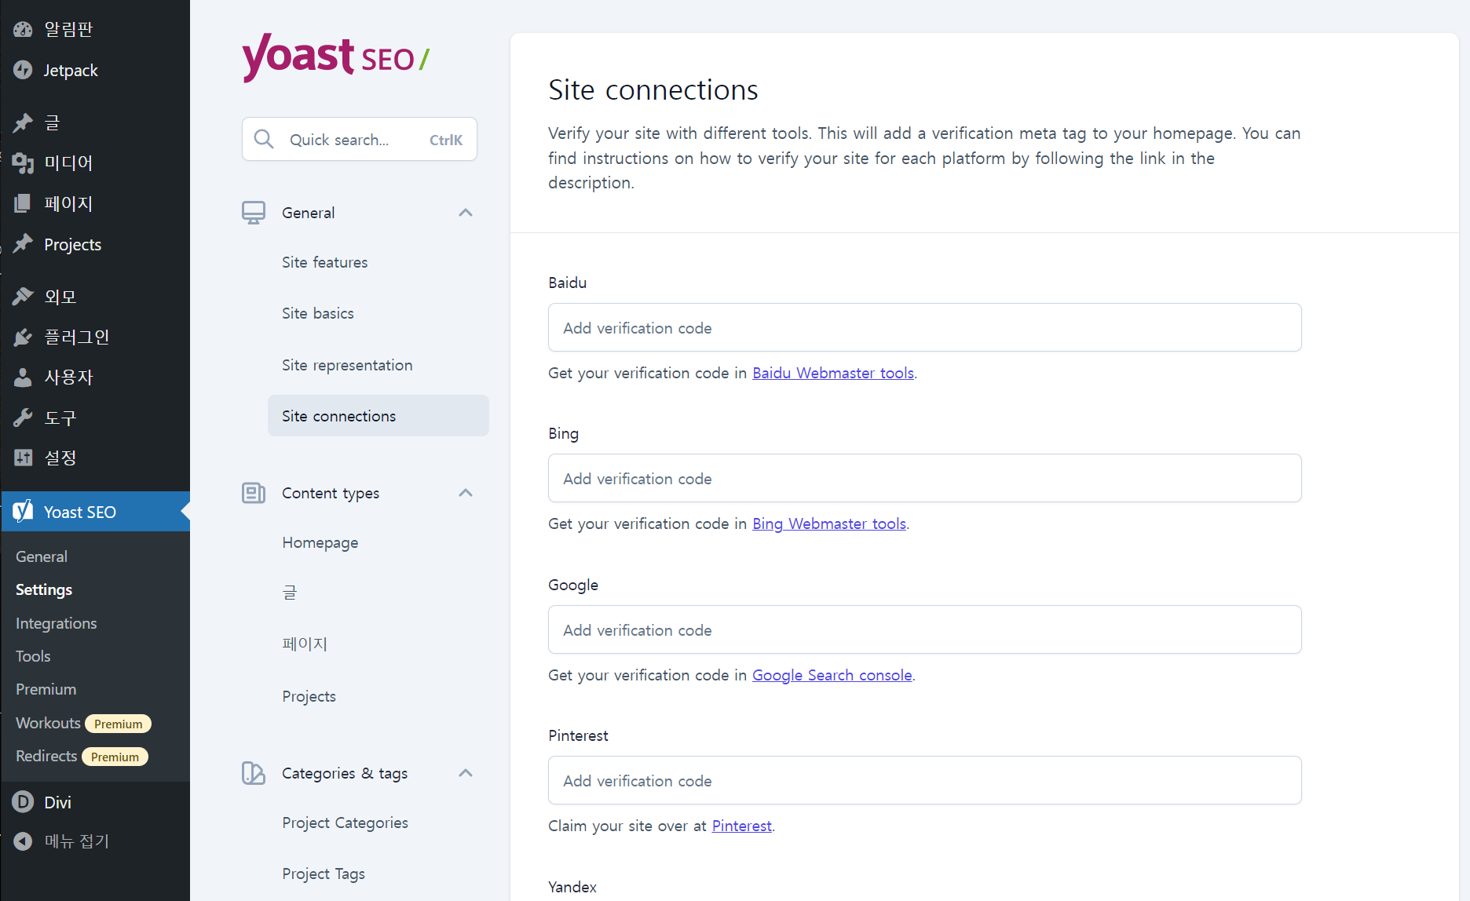
Task: Click the Content types panel icon
Action: click(253, 493)
